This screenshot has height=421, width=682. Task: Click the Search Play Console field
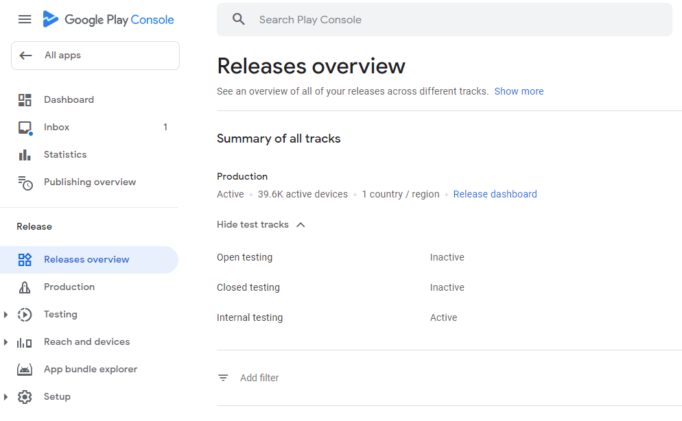pyautogui.click(x=445, y=20)
